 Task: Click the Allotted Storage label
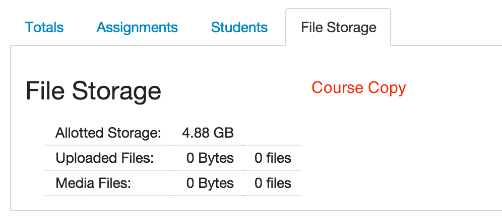[x=108, y=134]
